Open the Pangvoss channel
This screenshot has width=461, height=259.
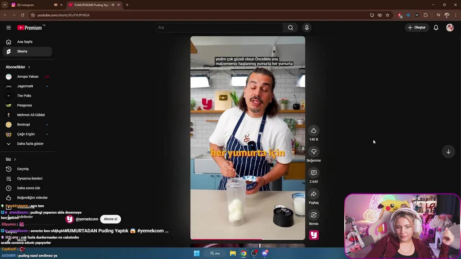point(27,105)
